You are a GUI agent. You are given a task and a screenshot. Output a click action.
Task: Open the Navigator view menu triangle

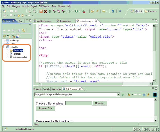click(x=30, y=25)
